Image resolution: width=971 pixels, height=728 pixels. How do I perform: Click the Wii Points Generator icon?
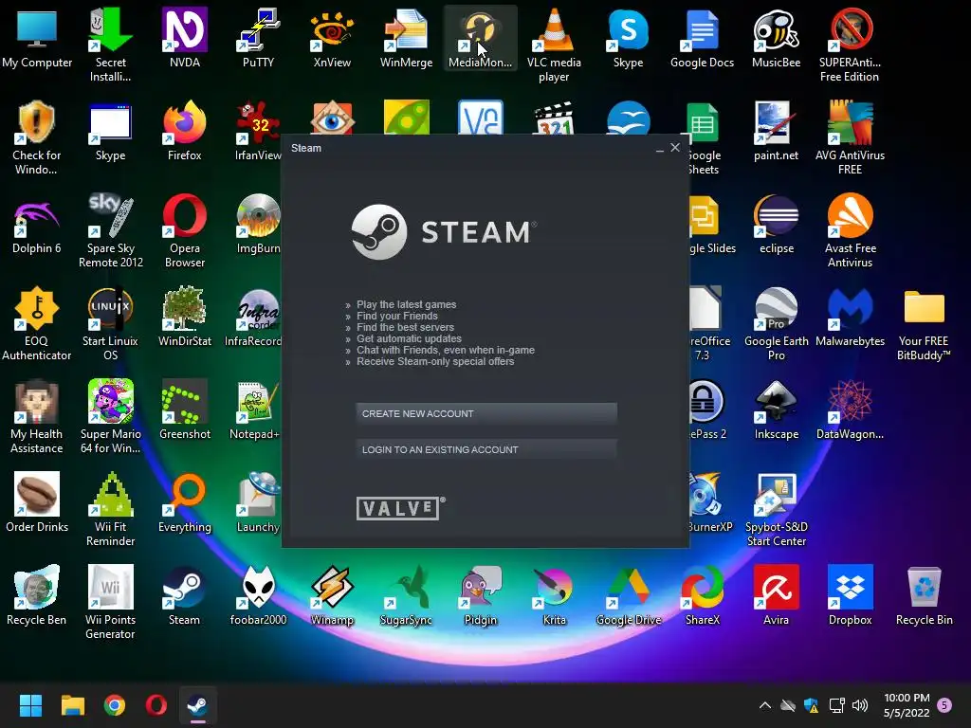pos(110,602)
